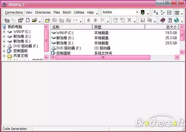Click the bold gray X delete icon
The image size is (186, 132).
129,20
